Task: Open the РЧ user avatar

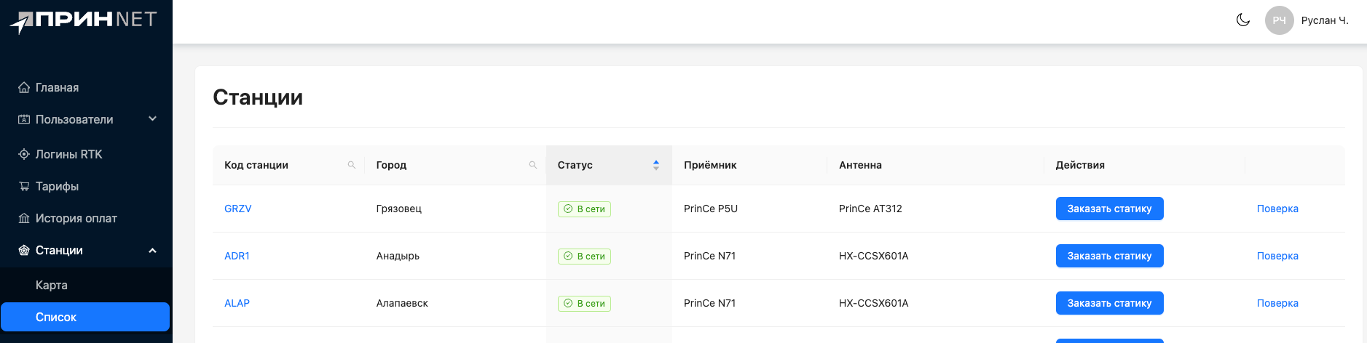Action: pos(1280,20)
